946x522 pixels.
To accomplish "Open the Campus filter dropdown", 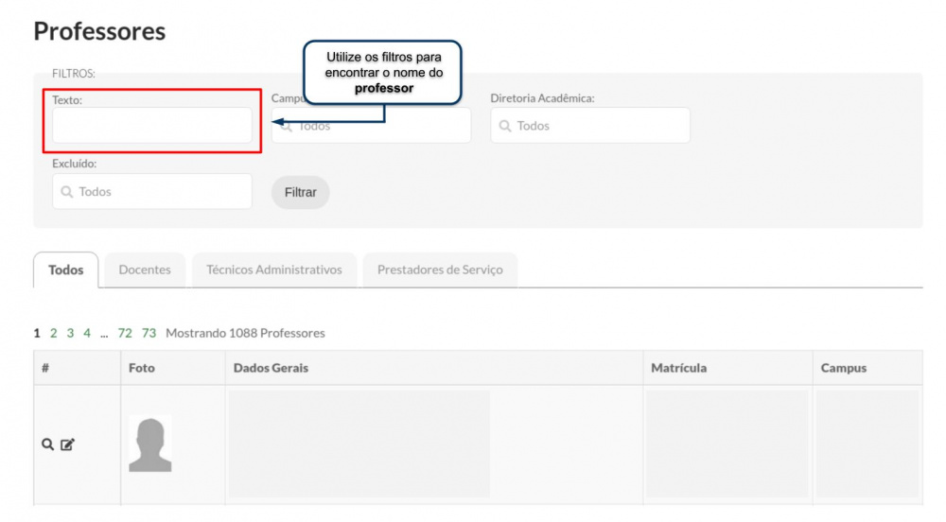I will click(371, 126).
